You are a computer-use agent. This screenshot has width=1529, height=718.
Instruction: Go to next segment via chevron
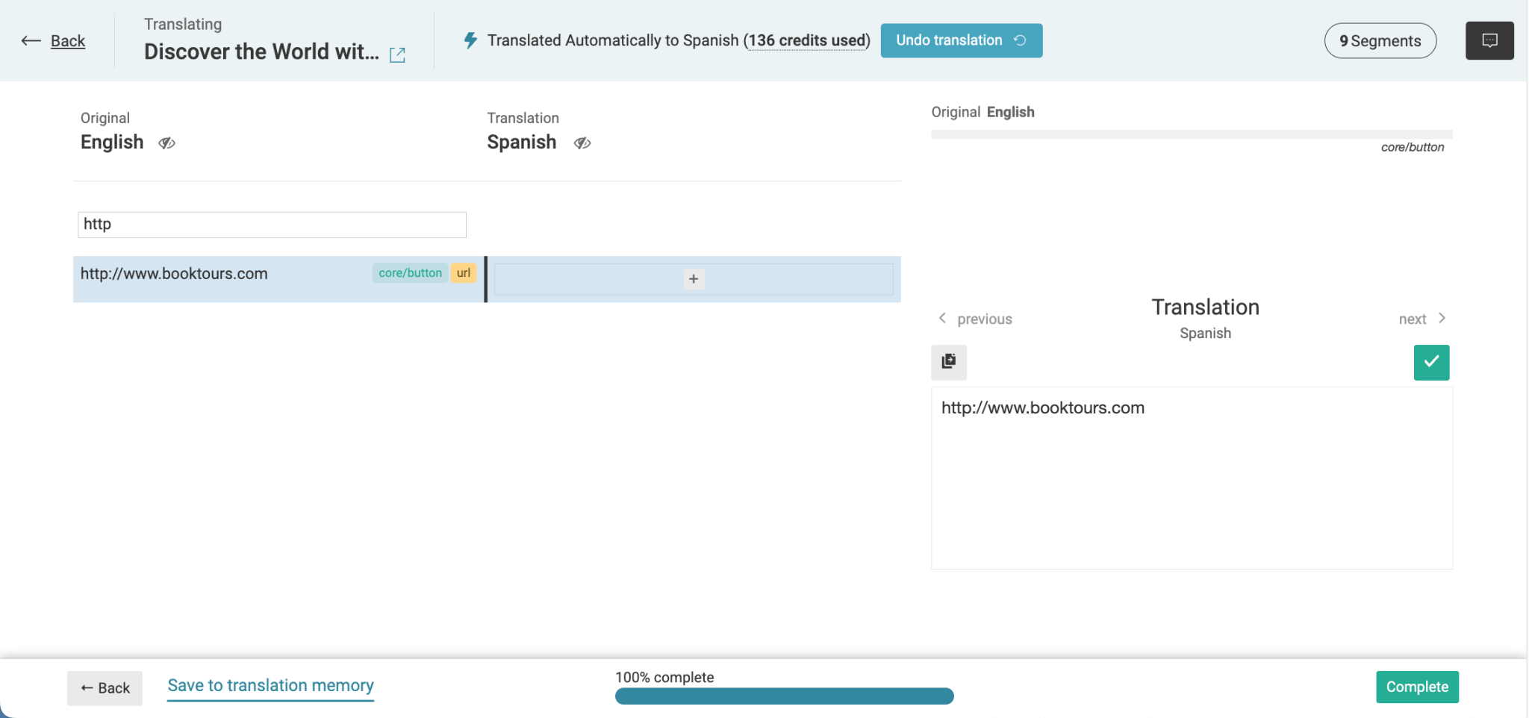[1442, 318]
